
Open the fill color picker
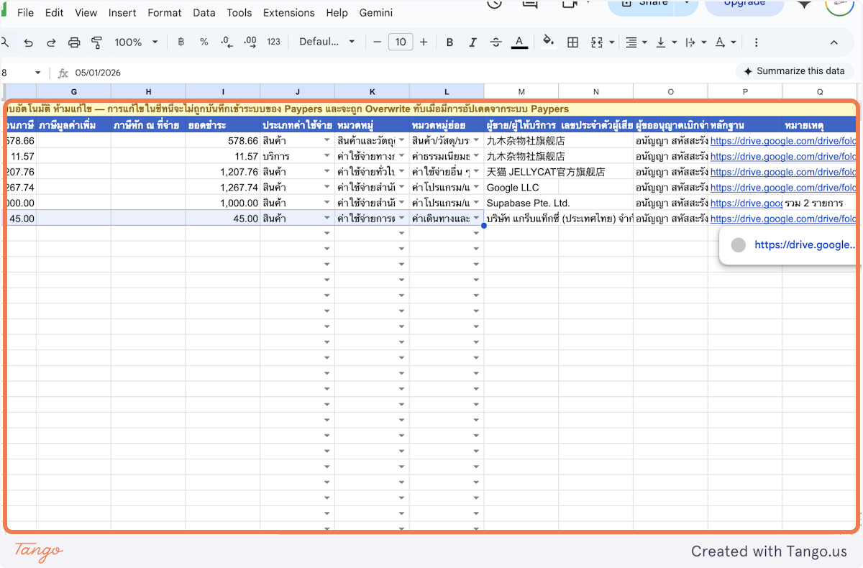pyautogui.click(x=548, y=42)
